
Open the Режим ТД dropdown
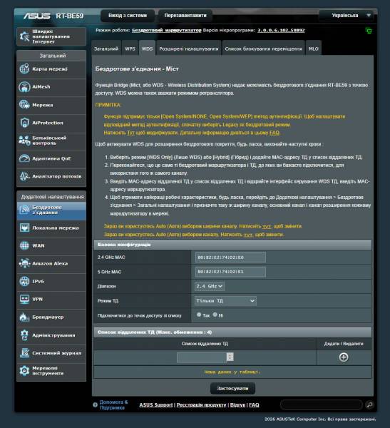[x=225, y=300]
